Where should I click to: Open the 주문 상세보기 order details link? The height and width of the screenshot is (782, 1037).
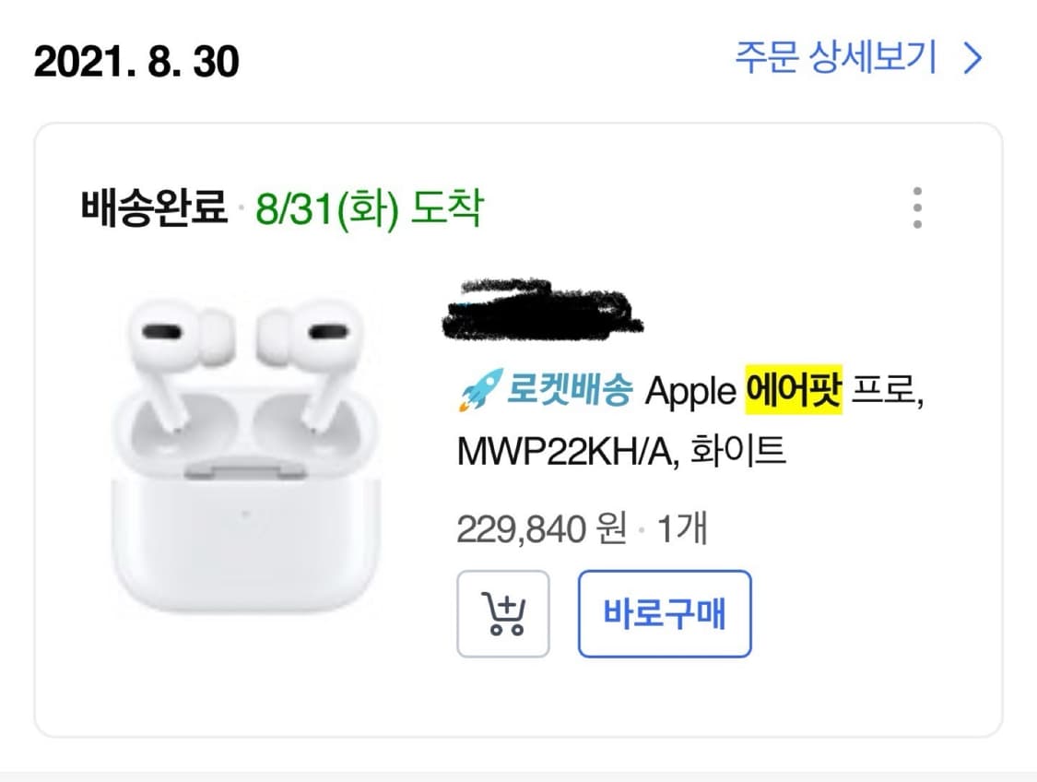tap(832, 58)
